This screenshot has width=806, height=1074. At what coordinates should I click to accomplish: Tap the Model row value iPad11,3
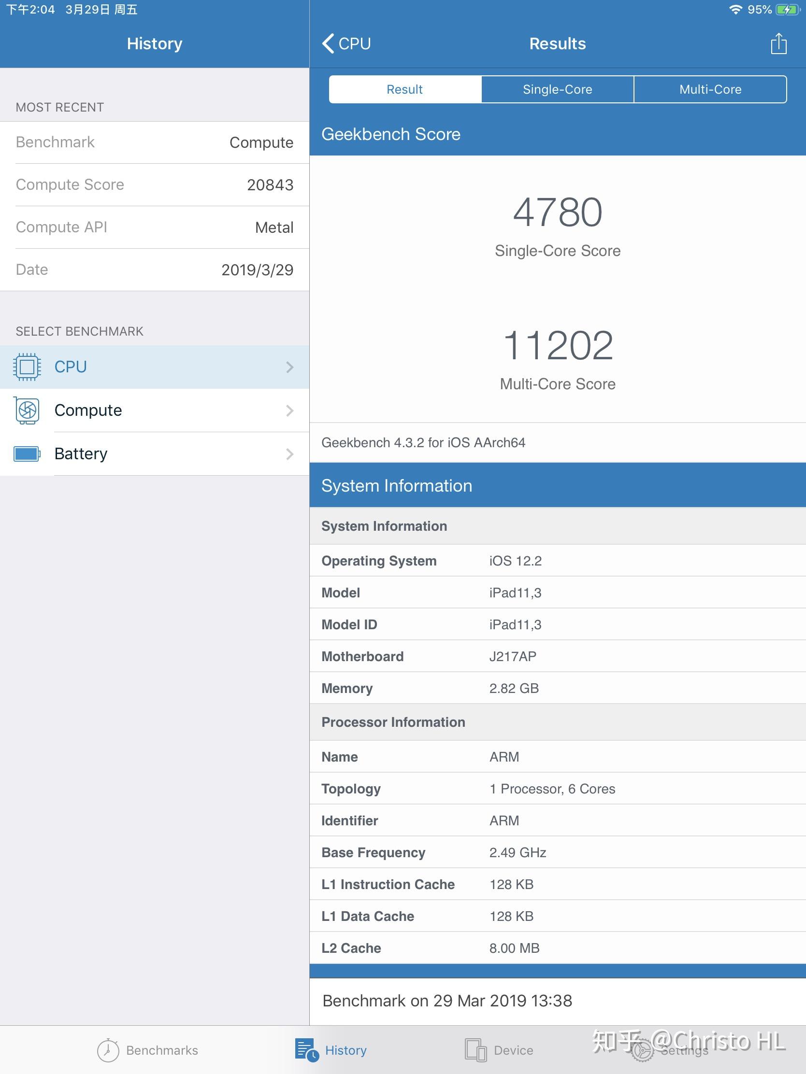click(x=516, y=593)
